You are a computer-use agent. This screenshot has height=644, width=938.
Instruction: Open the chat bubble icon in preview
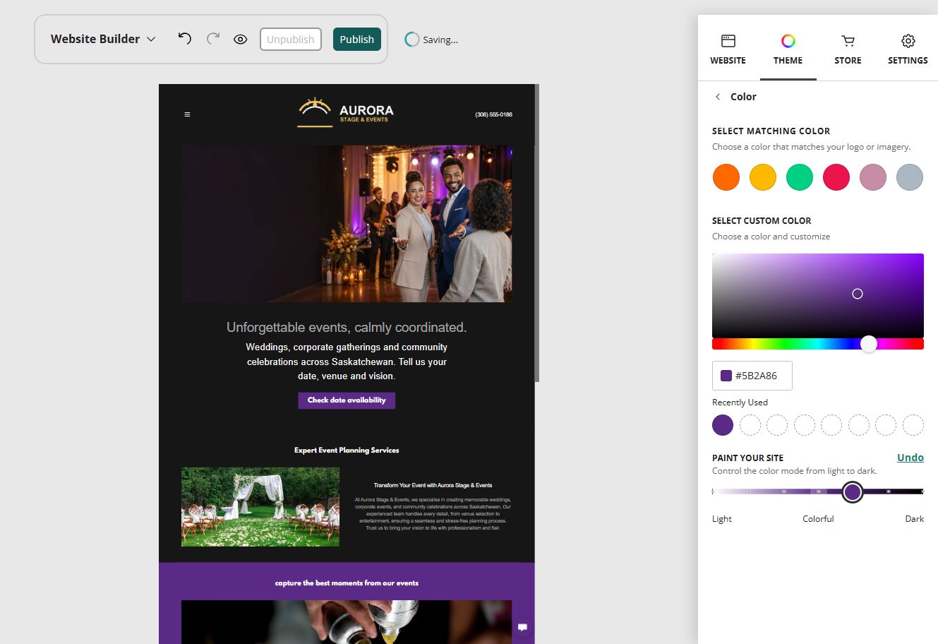click(x=523, y=627)
